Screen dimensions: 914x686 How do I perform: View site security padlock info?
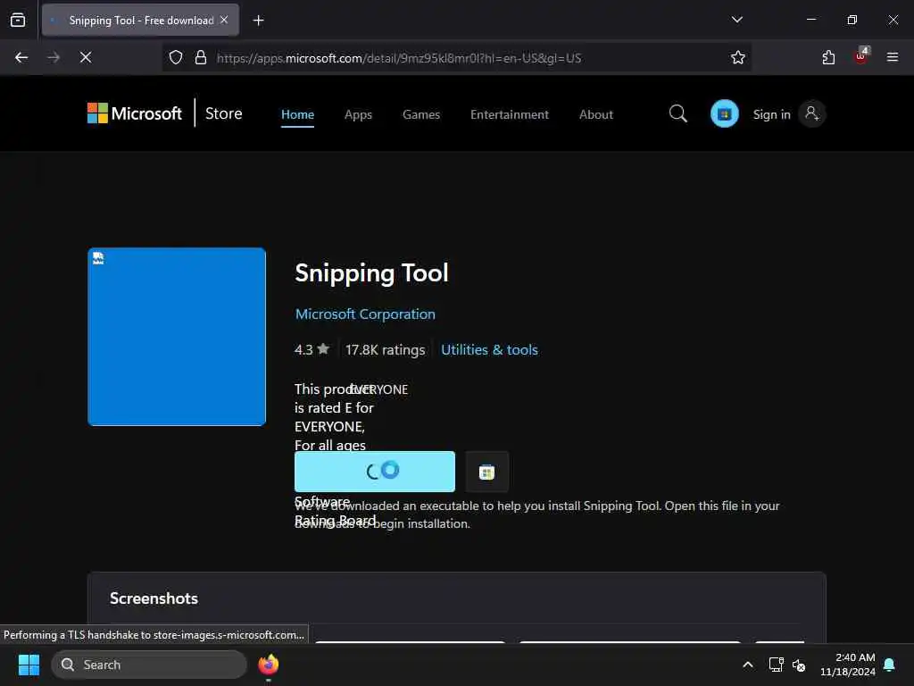[x=201, y=57]
